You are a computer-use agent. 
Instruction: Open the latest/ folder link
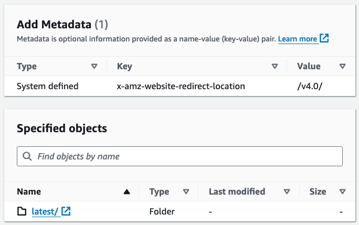(45, 211)
